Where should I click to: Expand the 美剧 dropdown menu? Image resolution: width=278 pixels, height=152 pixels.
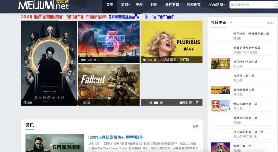(x=126, y=5)
